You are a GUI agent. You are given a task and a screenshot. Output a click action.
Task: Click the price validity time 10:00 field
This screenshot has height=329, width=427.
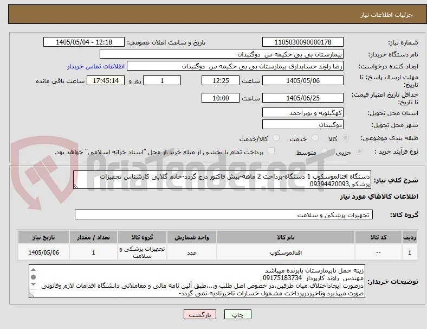tap(221, 98)
